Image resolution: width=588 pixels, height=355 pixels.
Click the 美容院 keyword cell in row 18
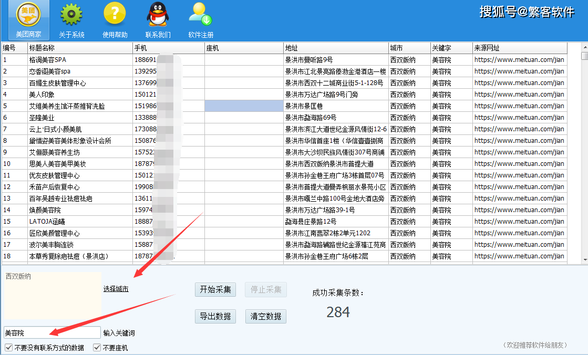(451, 256)
